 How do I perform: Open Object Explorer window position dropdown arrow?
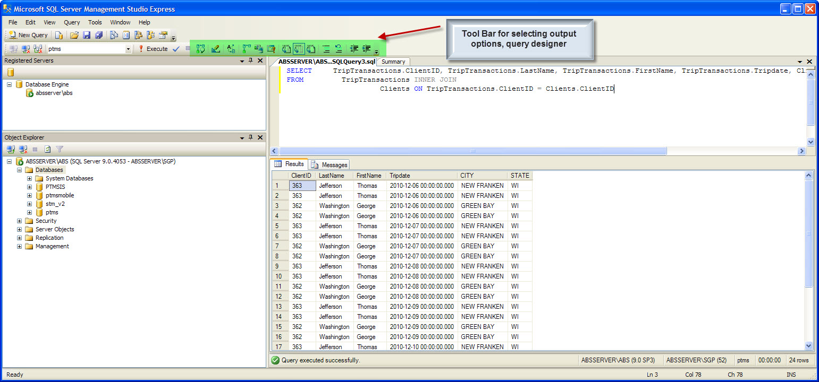coord(242,138)
